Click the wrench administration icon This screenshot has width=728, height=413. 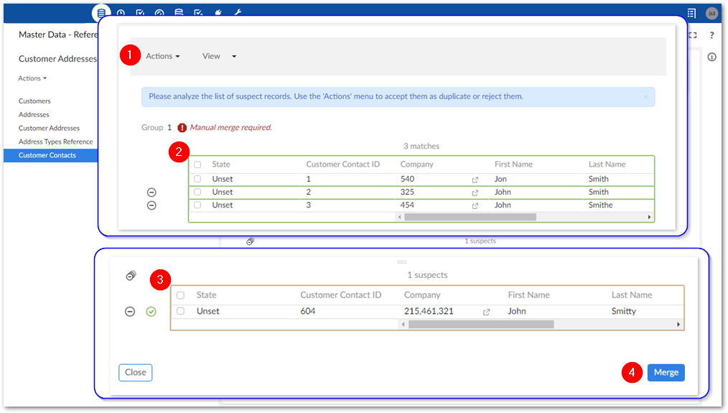[x=238, y=13]
